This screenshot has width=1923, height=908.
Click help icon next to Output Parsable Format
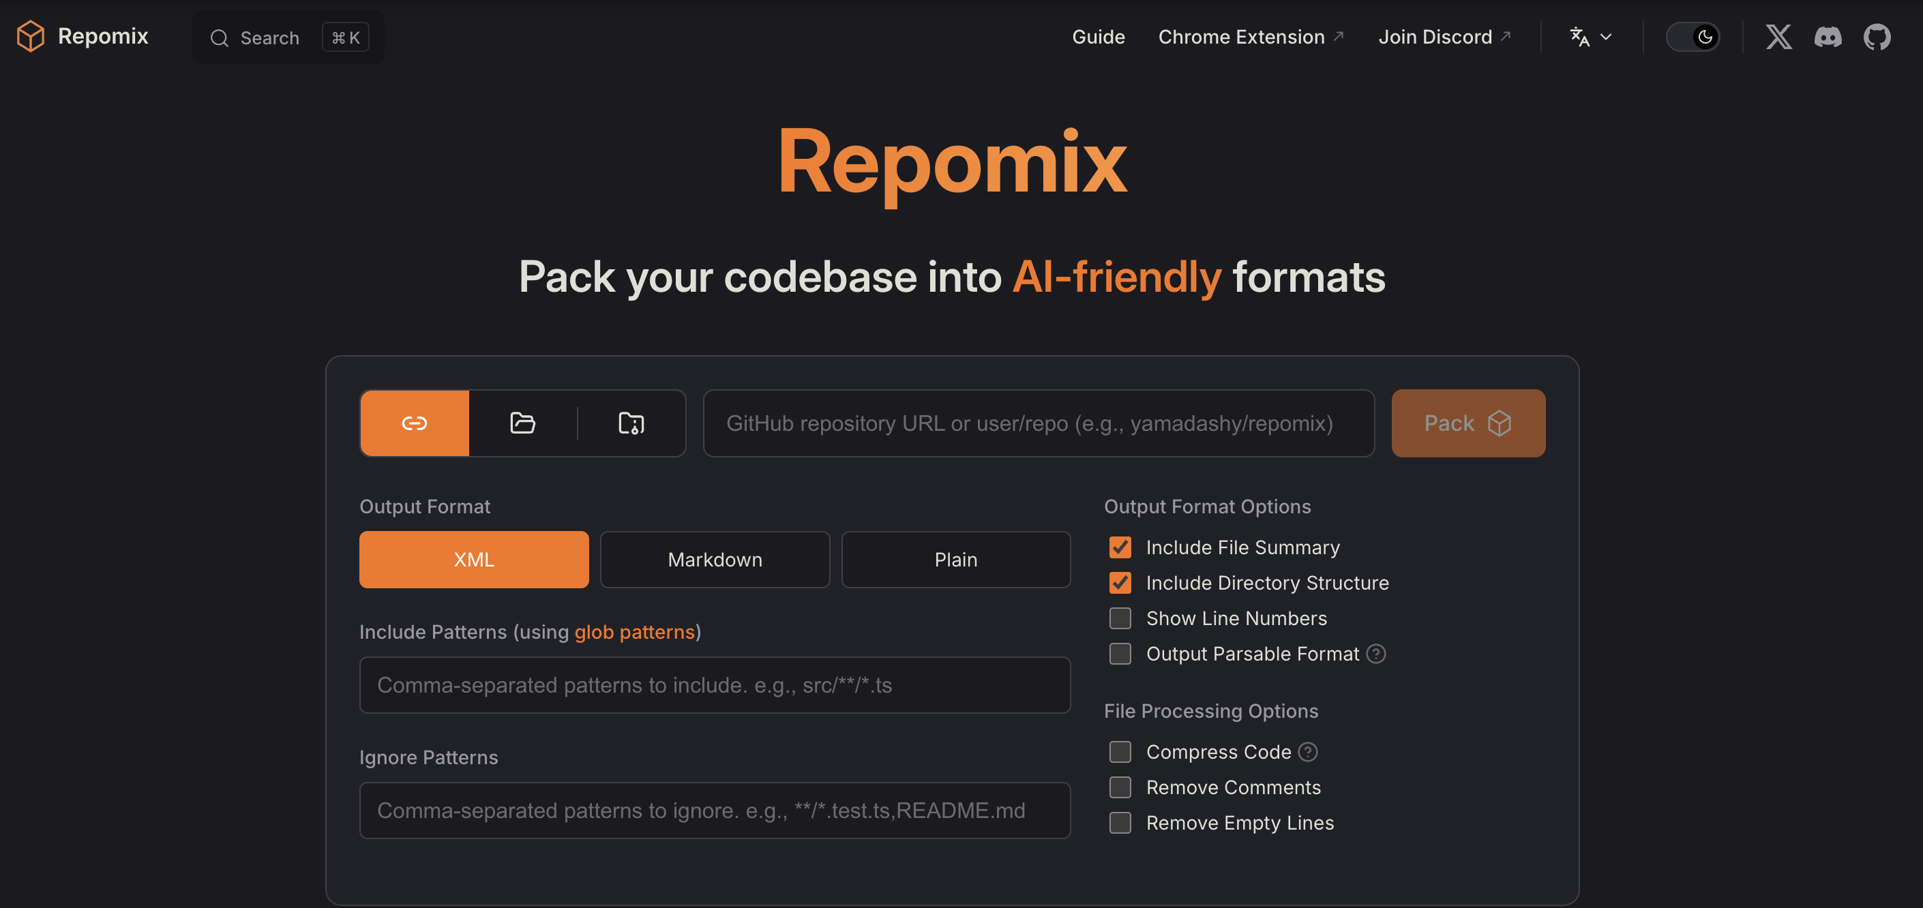(x=1376, y=654)
